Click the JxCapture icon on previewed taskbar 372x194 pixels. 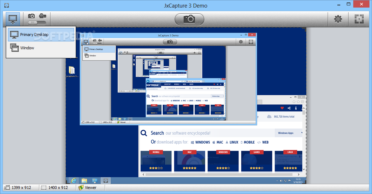click(106, 181)
